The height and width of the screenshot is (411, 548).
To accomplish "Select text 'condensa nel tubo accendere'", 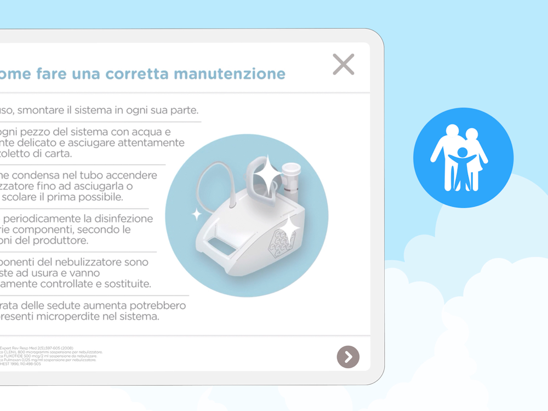I will tap(84, 175).
